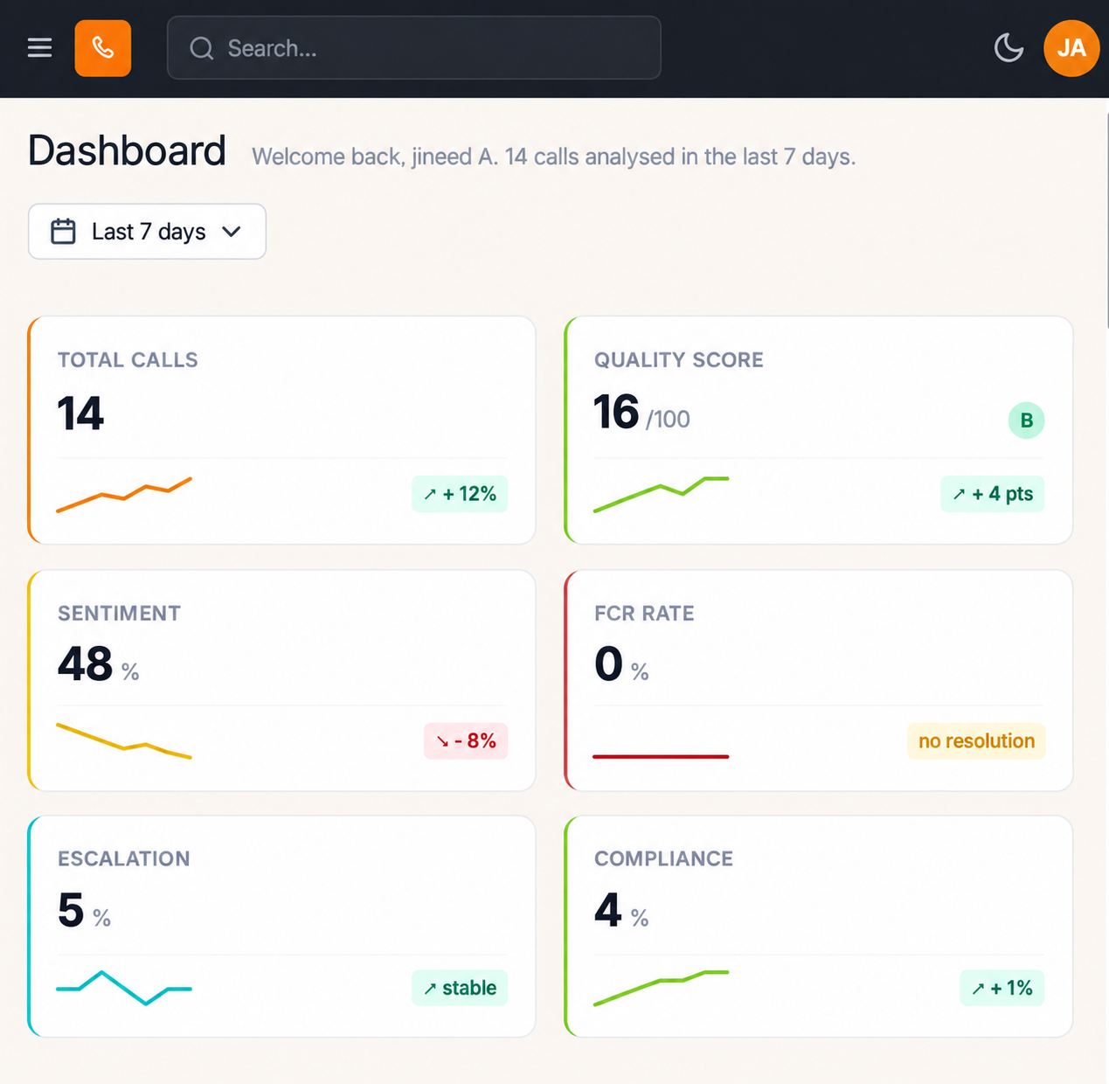Expand the date range chevron
This screenshot has width=1109, height=1084.
[232, 232]
